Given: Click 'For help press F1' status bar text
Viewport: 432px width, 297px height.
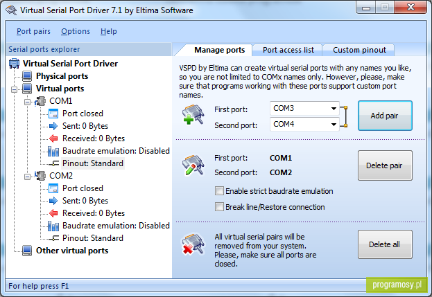Looking at the screenshot, I should click(x=39, y=287).
